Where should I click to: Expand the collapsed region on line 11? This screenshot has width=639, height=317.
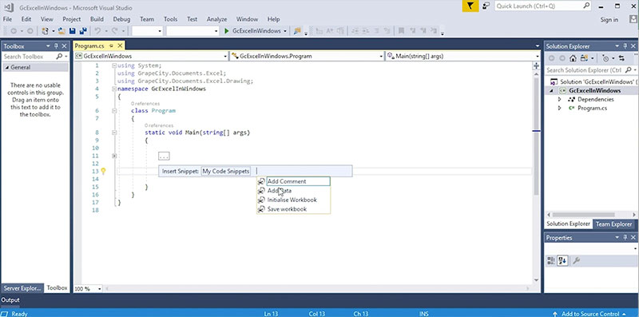[x=114, y=156]
